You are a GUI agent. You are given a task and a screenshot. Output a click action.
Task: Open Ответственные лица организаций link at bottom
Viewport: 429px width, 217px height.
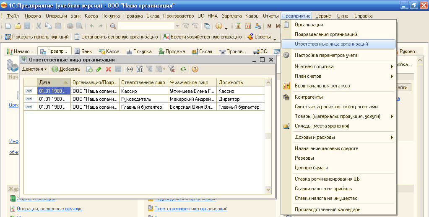(191, 209)
